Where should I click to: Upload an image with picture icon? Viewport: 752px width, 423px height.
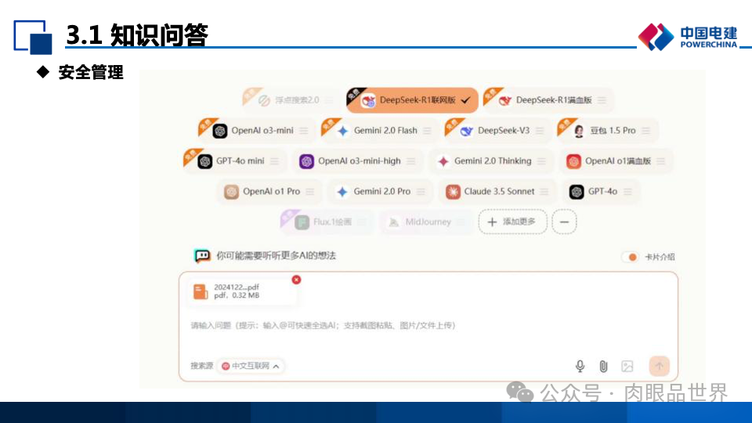point(627,367)
